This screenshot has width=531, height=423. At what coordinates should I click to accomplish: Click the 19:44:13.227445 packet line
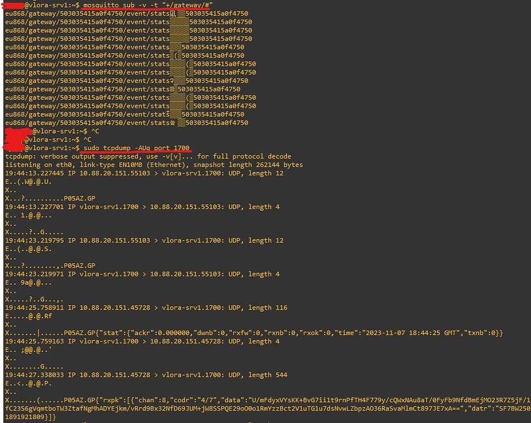(144, 173)
